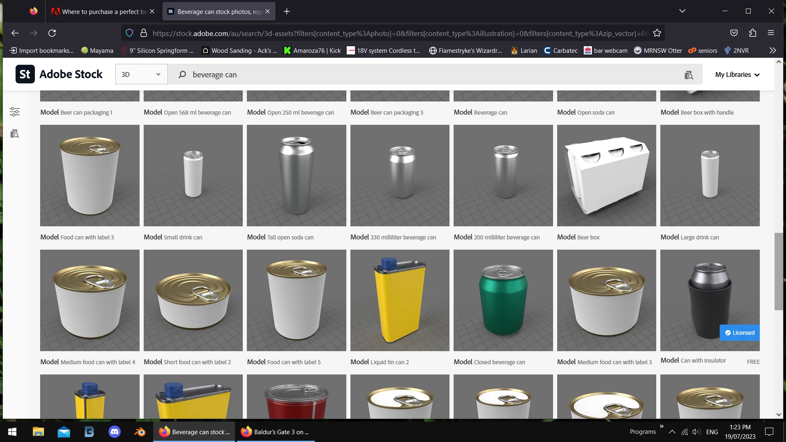The height and width of the screenshot is (442, 786).
Task: Click the Find similar icon in left sidebar
Action: coord(15,134)
